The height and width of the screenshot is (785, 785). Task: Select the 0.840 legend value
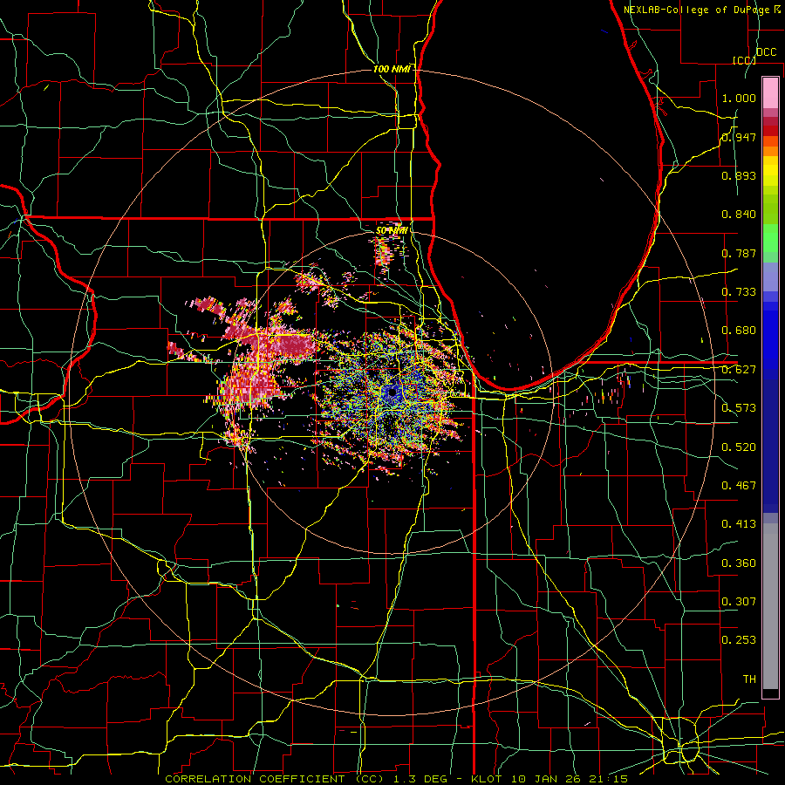(739, 215)
